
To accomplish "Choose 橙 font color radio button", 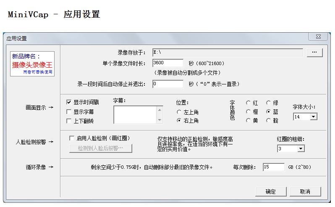I will [x=248, y=112].
